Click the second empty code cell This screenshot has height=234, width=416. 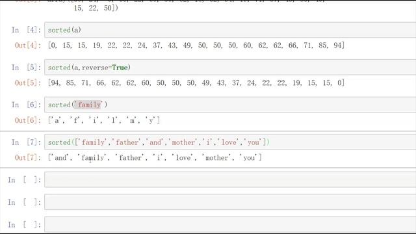(x=230, y=202)
